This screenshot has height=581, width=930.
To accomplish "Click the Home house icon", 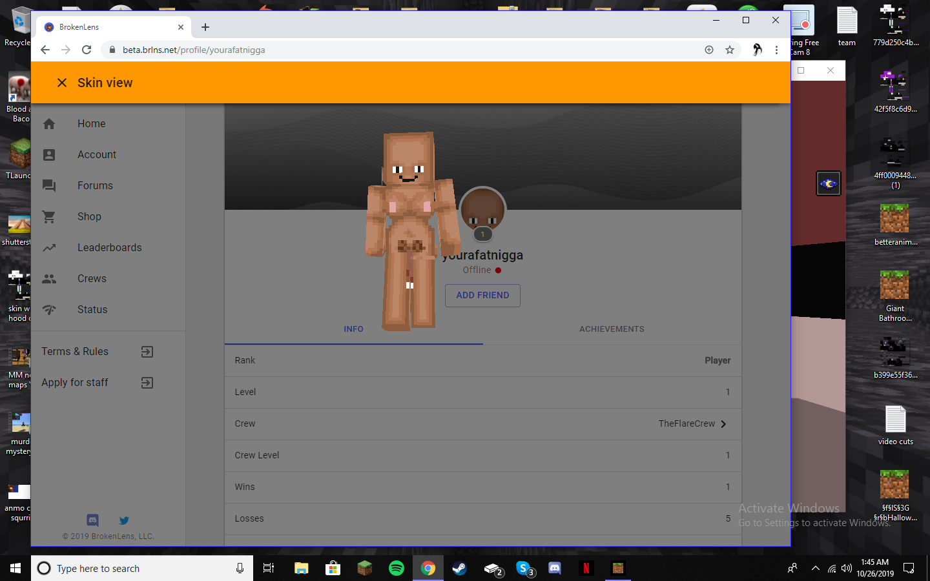I will click(x=49, y=124).
